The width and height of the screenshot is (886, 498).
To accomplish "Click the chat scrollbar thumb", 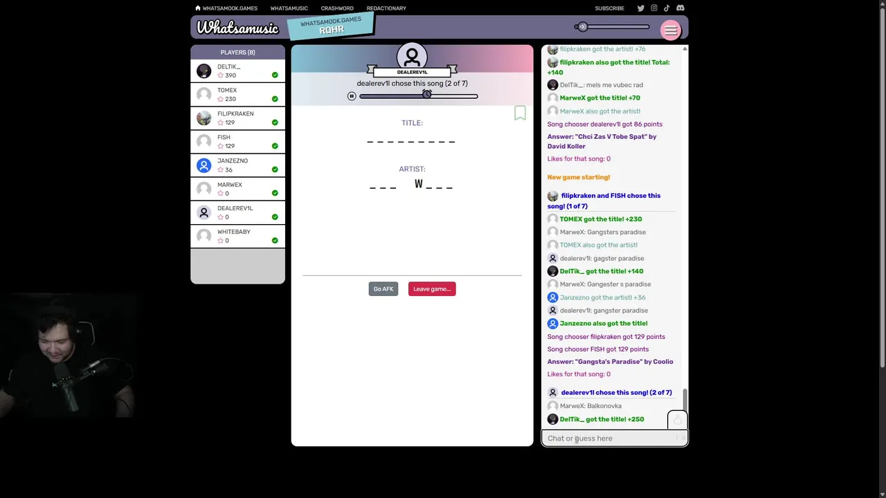I will (685, 399).
